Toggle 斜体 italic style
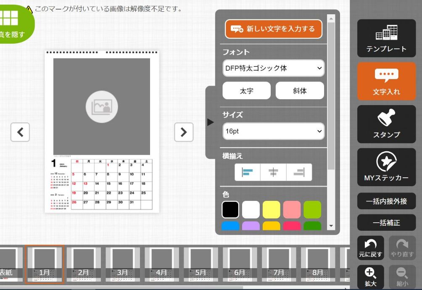The height and width of the screenshot is (290, 422). coord(300,91)
